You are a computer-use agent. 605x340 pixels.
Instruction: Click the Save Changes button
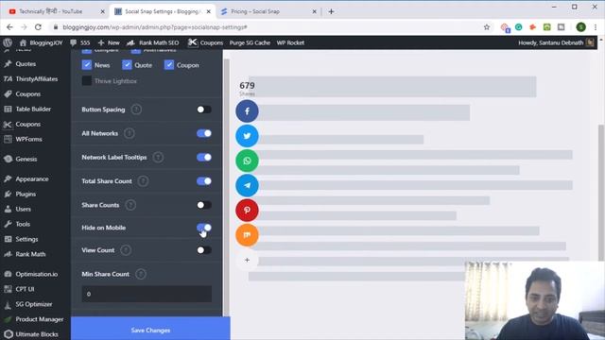(150, 330)
